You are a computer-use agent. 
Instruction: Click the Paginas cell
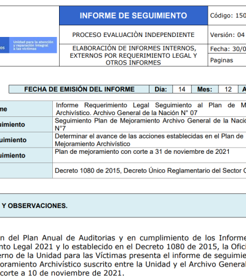pos(227,60)
